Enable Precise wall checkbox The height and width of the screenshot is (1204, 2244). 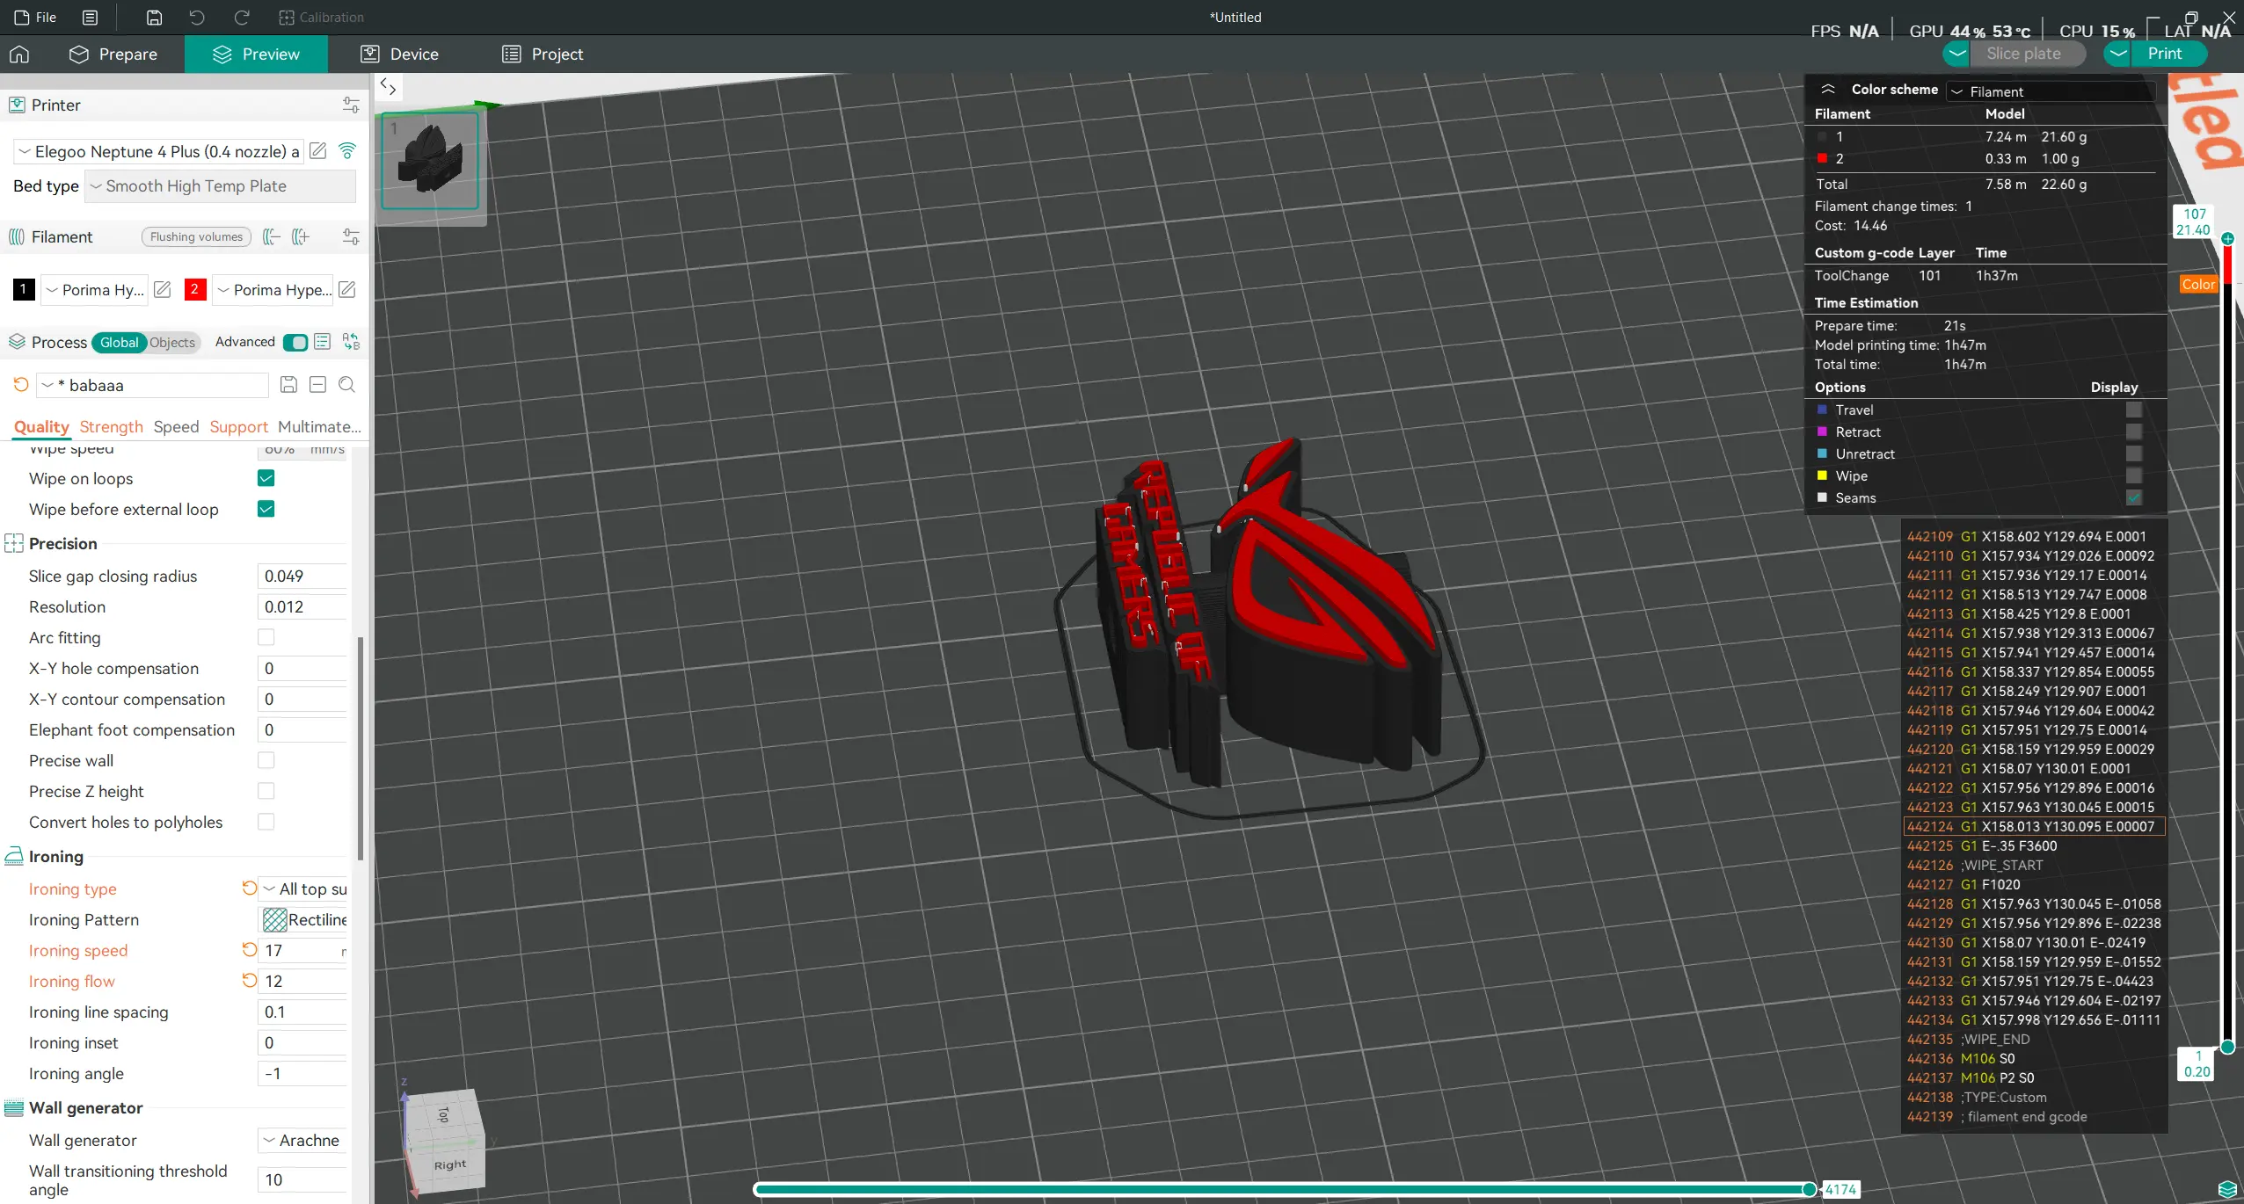click(266, 760)
